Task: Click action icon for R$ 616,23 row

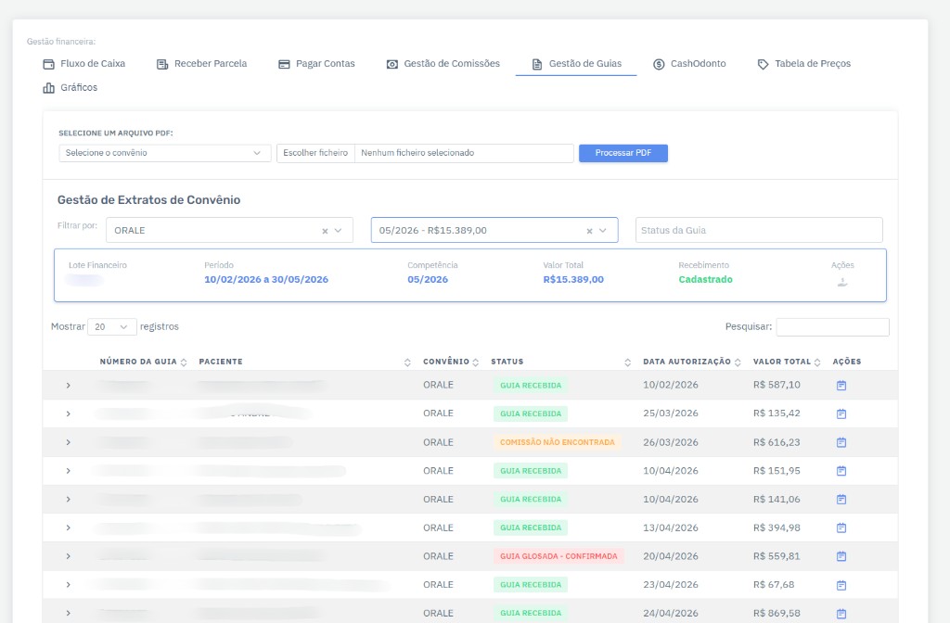Action: click(841, 442)
